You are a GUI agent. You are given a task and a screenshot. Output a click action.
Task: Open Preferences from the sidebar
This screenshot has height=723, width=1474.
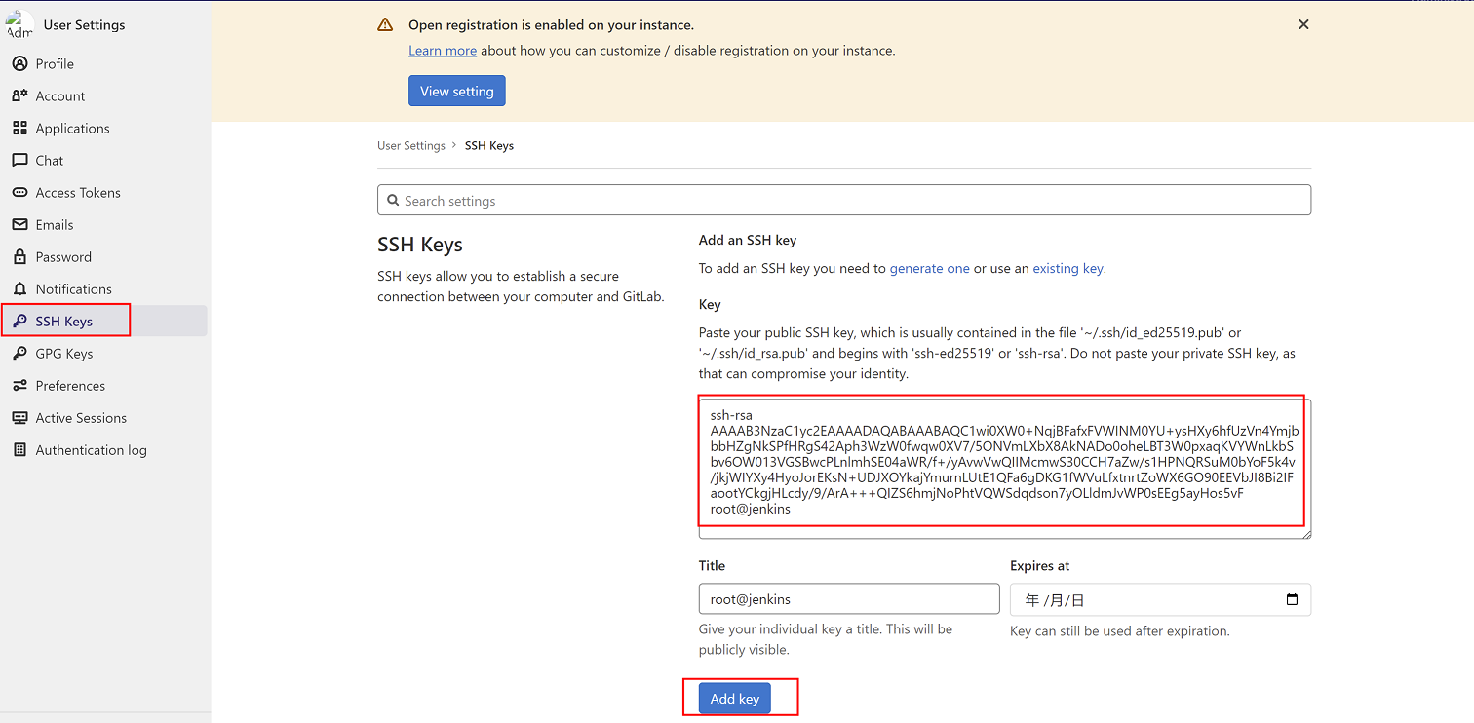[x=70, y=386]
